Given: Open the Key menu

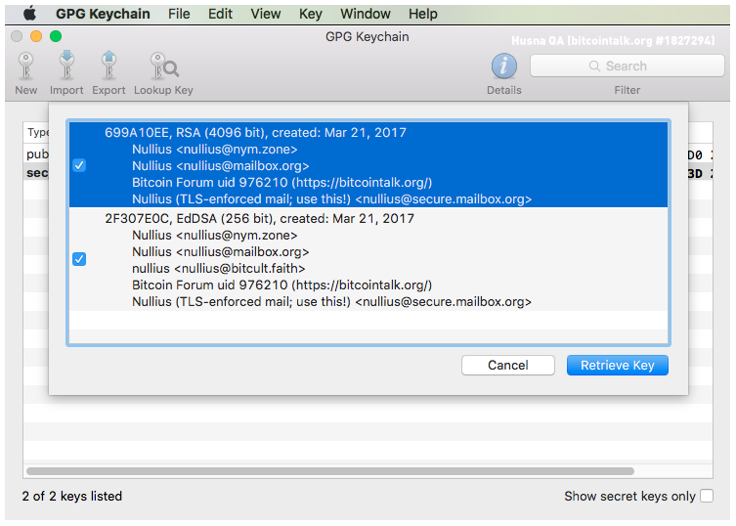Looking at the screenshot, I should (x=310, y=14).
